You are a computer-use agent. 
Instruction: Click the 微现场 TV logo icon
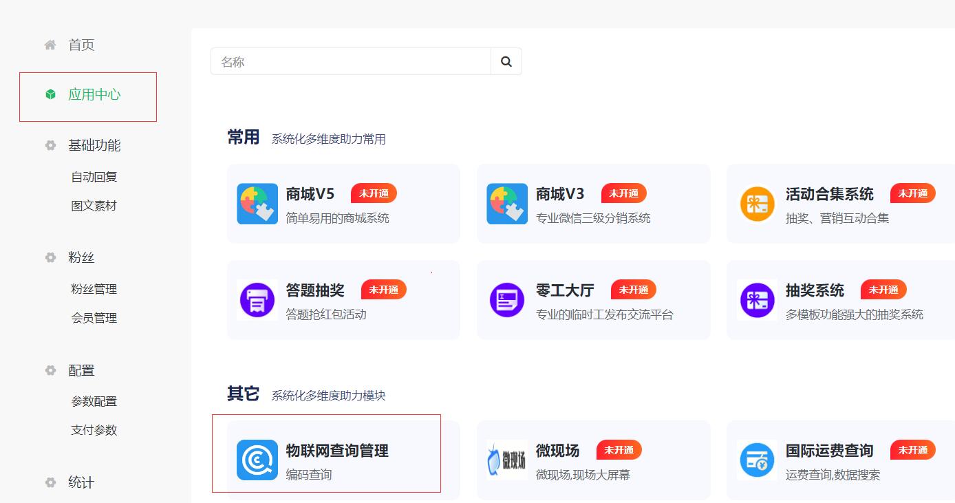tap(507, 460)
